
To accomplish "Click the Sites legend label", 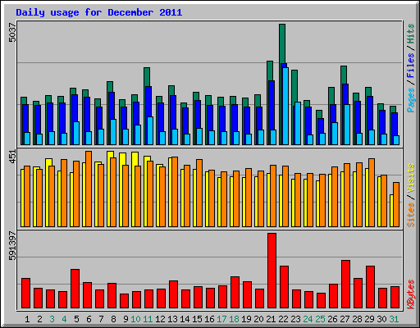I will tap(411, 215).
